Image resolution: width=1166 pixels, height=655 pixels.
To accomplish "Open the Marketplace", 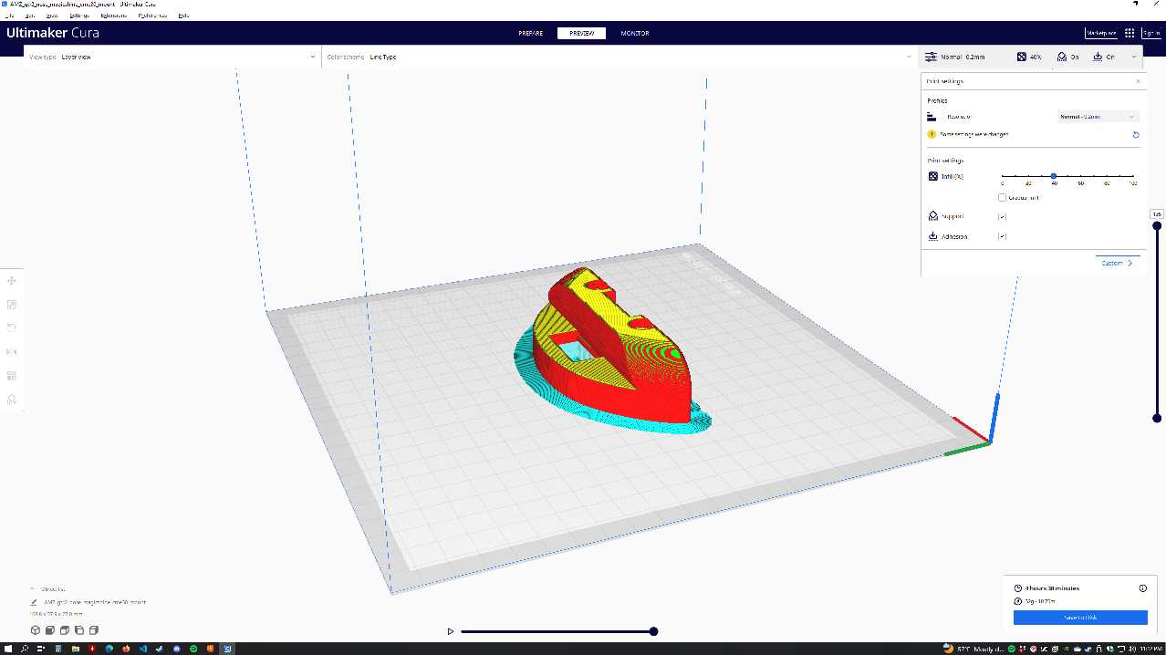I will tap(1101, 33).
